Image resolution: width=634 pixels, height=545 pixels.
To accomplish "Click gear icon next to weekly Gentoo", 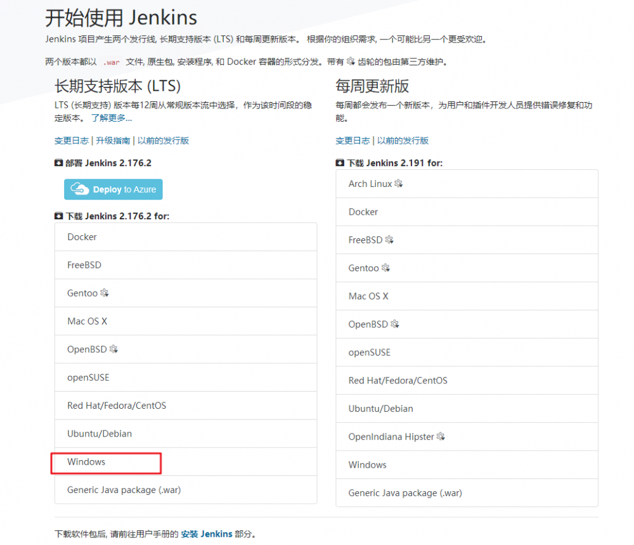I will 385,267.
